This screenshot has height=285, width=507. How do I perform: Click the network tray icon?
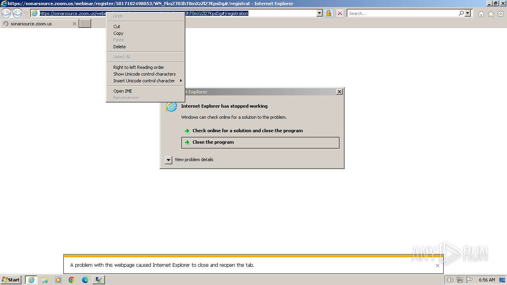(460, 280)
